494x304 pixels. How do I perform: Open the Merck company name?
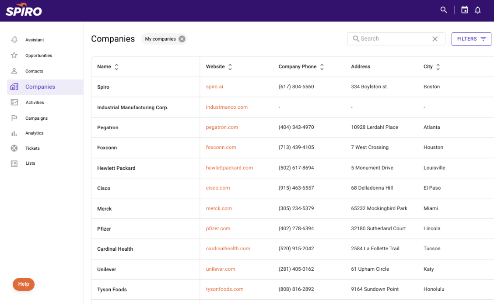pos(105,209)
